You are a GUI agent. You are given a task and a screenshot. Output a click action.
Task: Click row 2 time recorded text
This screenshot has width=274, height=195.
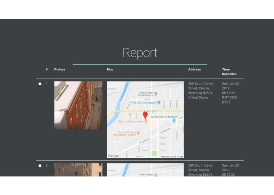click(x=230, y=170)
